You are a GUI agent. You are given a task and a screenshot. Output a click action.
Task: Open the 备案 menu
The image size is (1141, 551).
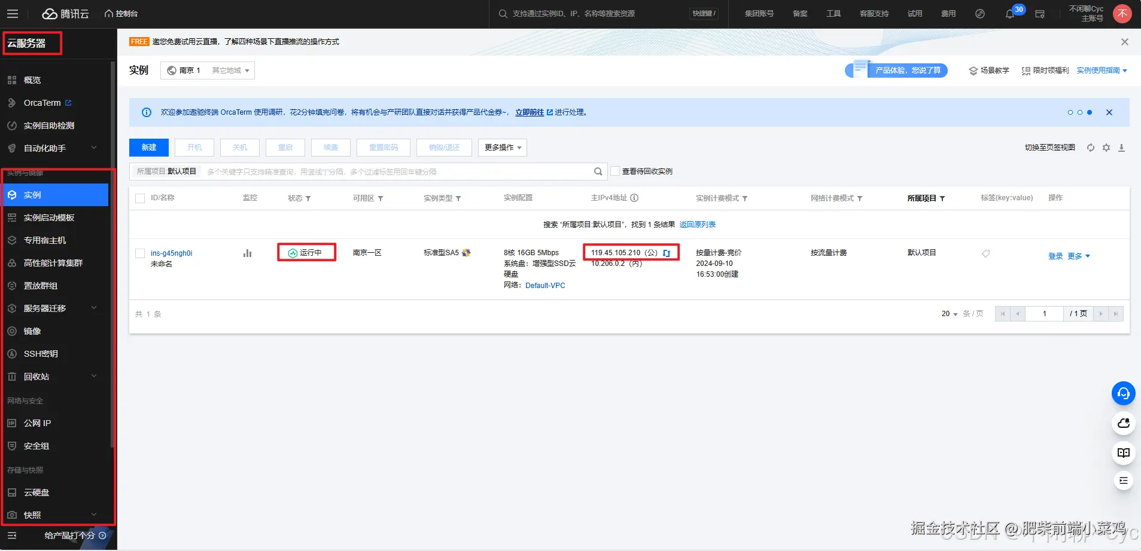click(x=800, y=14)
